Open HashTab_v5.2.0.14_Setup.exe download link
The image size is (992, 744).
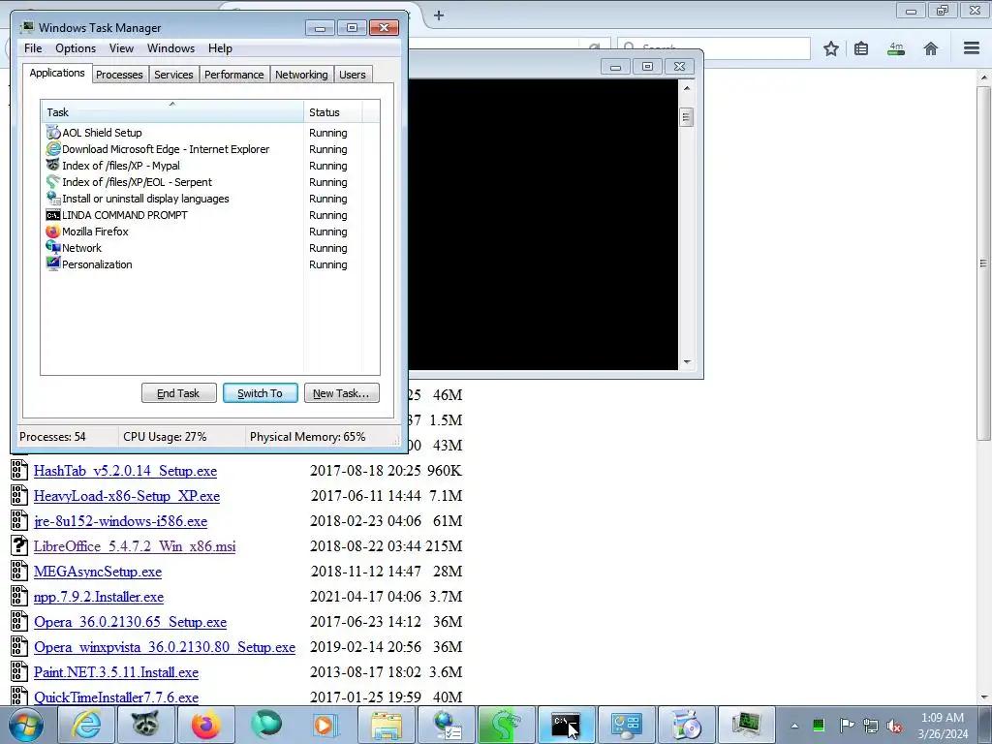(125, 471)
